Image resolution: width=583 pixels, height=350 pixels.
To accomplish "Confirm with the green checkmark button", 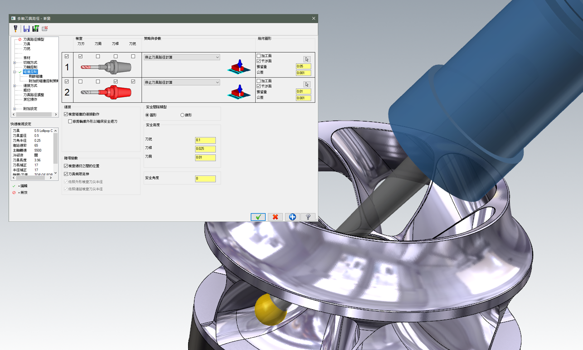I will (x=258, y=217).
